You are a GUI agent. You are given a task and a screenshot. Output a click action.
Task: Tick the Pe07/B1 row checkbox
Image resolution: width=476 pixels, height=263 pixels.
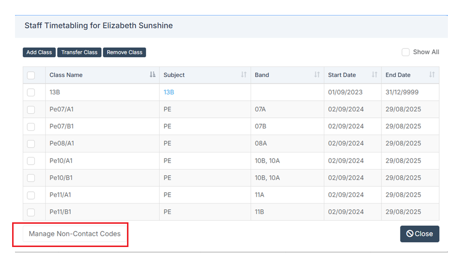[31, 126]
